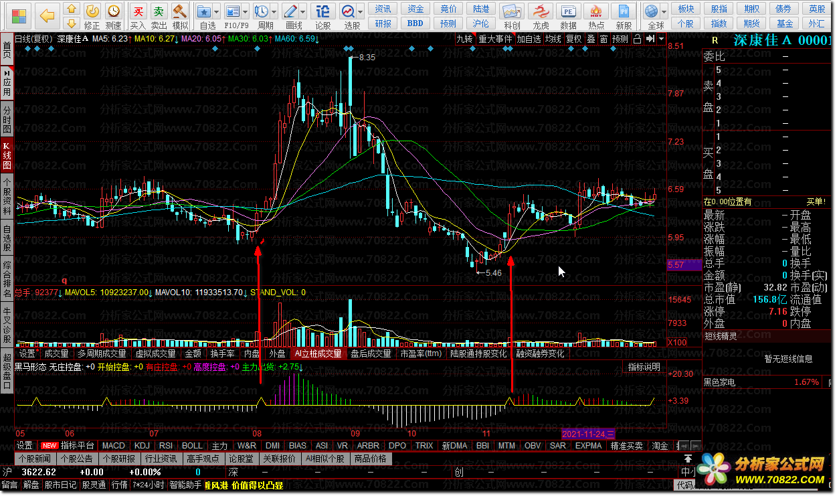The width and height of the screenshot is (837, 496).
Task: Open the chart header right-end dropdown arrow
Action: click(662, 39)
